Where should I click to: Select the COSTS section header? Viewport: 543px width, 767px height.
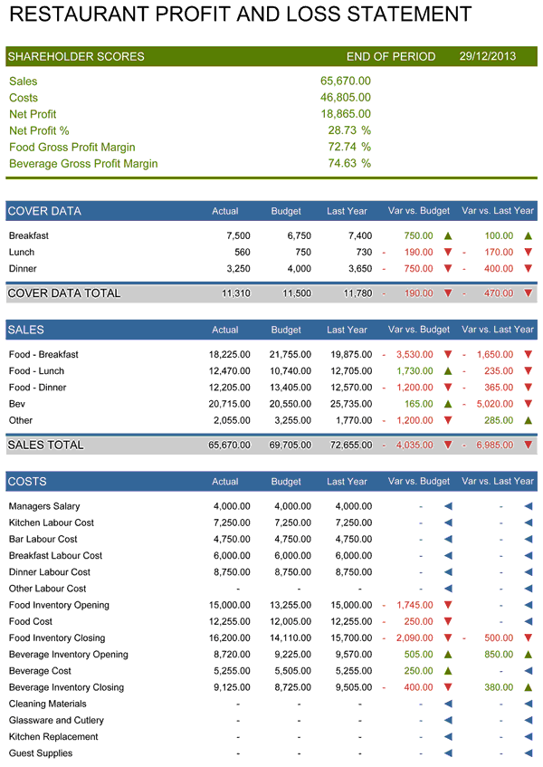27,481
